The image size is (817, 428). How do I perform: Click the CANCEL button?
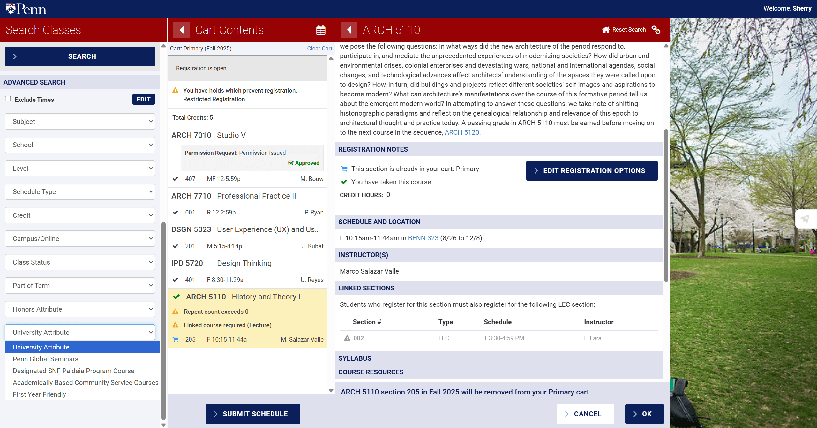coord(585,414)
